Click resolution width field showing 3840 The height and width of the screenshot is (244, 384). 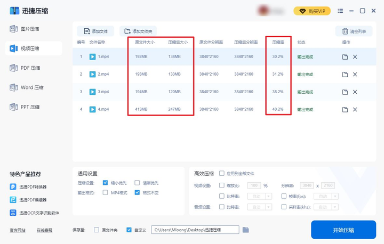pos(307,185)
